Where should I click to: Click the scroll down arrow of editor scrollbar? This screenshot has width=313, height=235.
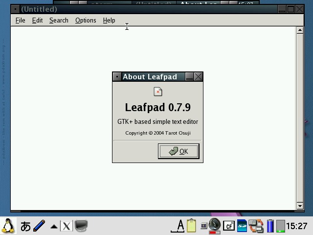point(300,206)
